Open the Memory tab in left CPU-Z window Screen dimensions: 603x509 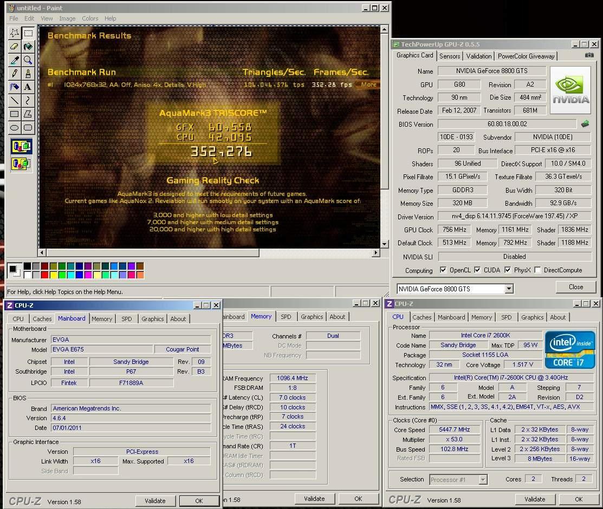(x=102, y=319)
